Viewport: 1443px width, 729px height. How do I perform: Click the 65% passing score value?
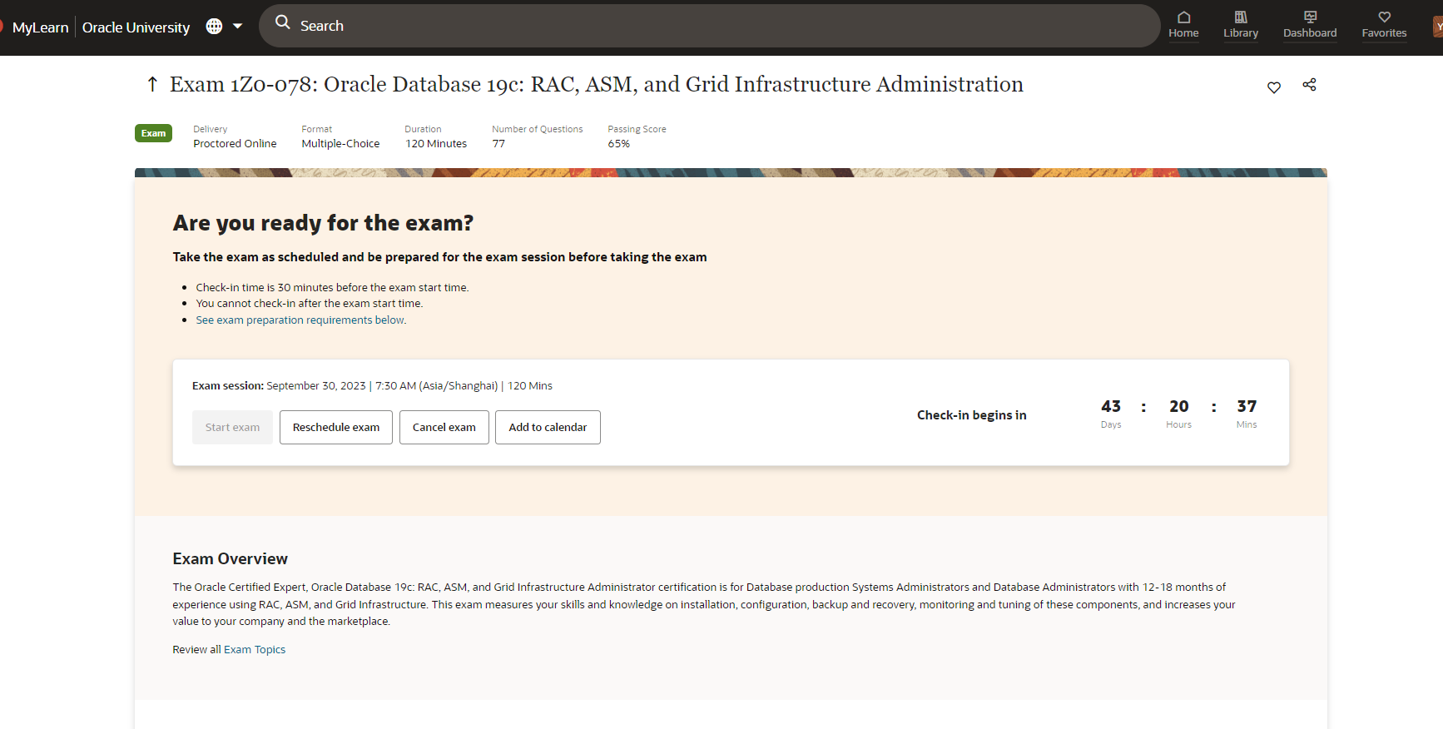[619, 144]
